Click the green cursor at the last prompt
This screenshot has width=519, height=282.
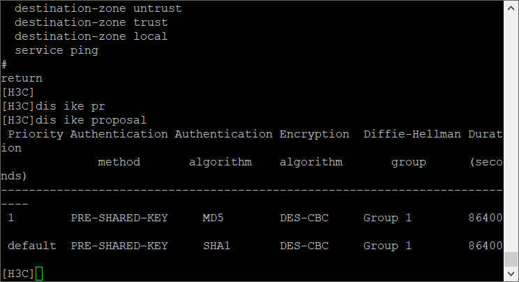coord(39,274)
